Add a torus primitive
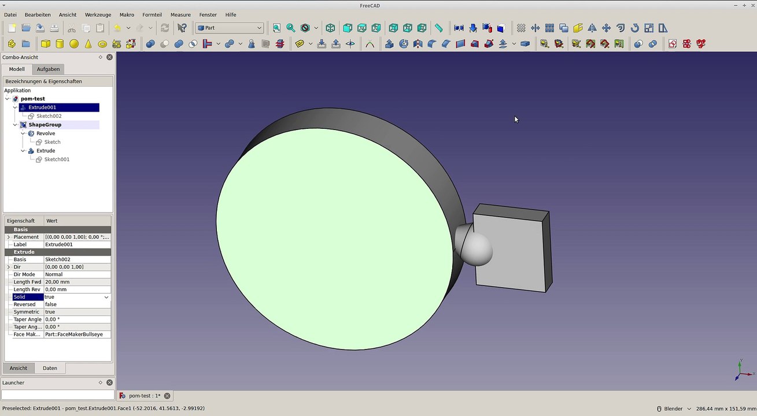The height and width of the screenshot is (416, 757). (102, 44)
